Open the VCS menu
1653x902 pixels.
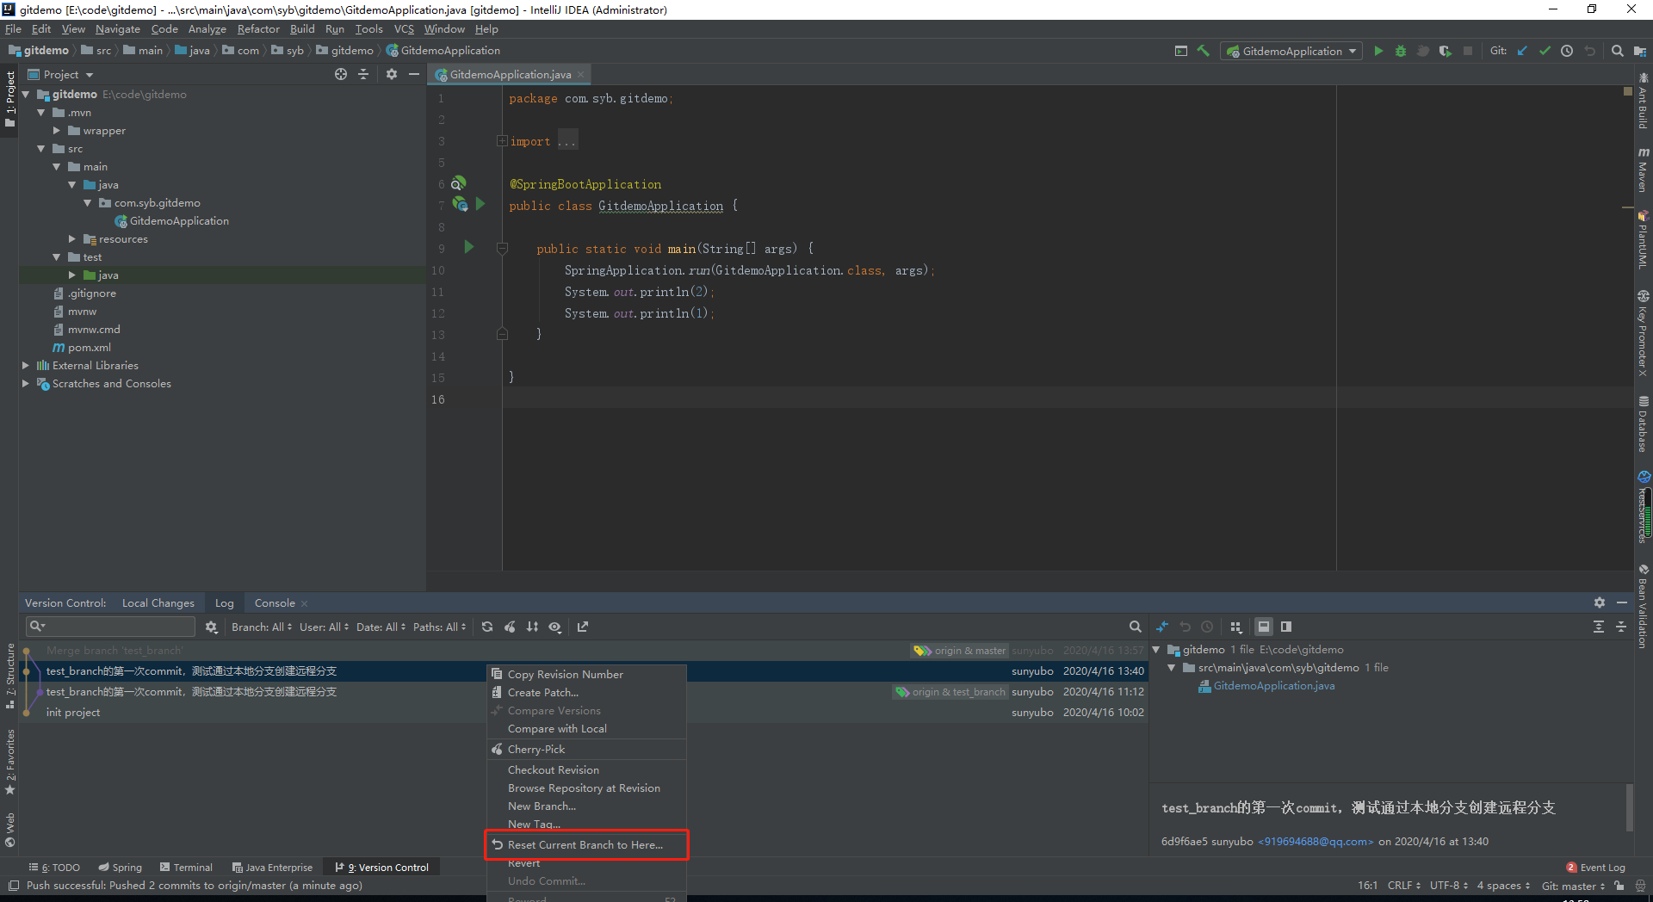(x=404, y=29)
